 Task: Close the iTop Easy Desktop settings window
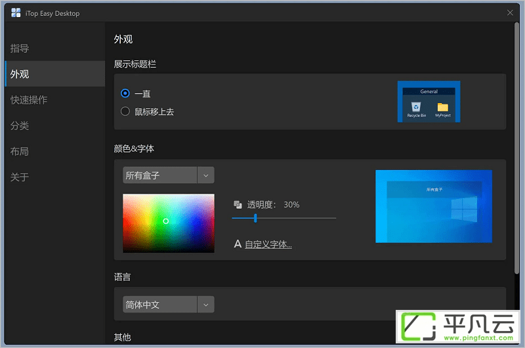pyautogui.click(x=510, y=12)
